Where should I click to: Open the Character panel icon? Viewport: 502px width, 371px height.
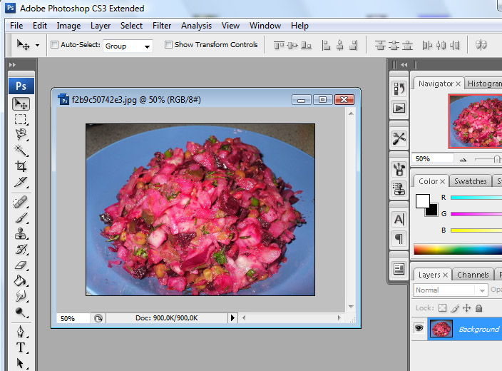coord(399,220)
